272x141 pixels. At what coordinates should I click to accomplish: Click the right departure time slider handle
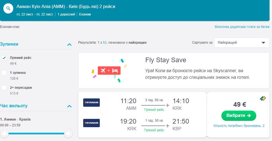tap(68, 134)
